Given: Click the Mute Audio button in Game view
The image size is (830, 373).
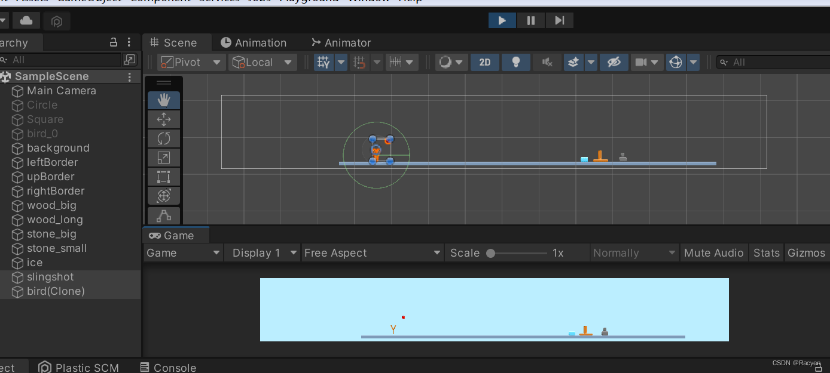Looking at the screenshot, I should [x=714, y=252].
